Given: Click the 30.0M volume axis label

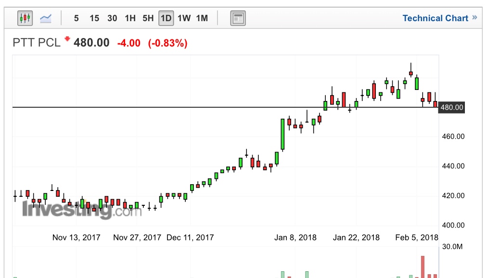Looking at the screenshot, I should pyautogui.click(x=452, y=247).
